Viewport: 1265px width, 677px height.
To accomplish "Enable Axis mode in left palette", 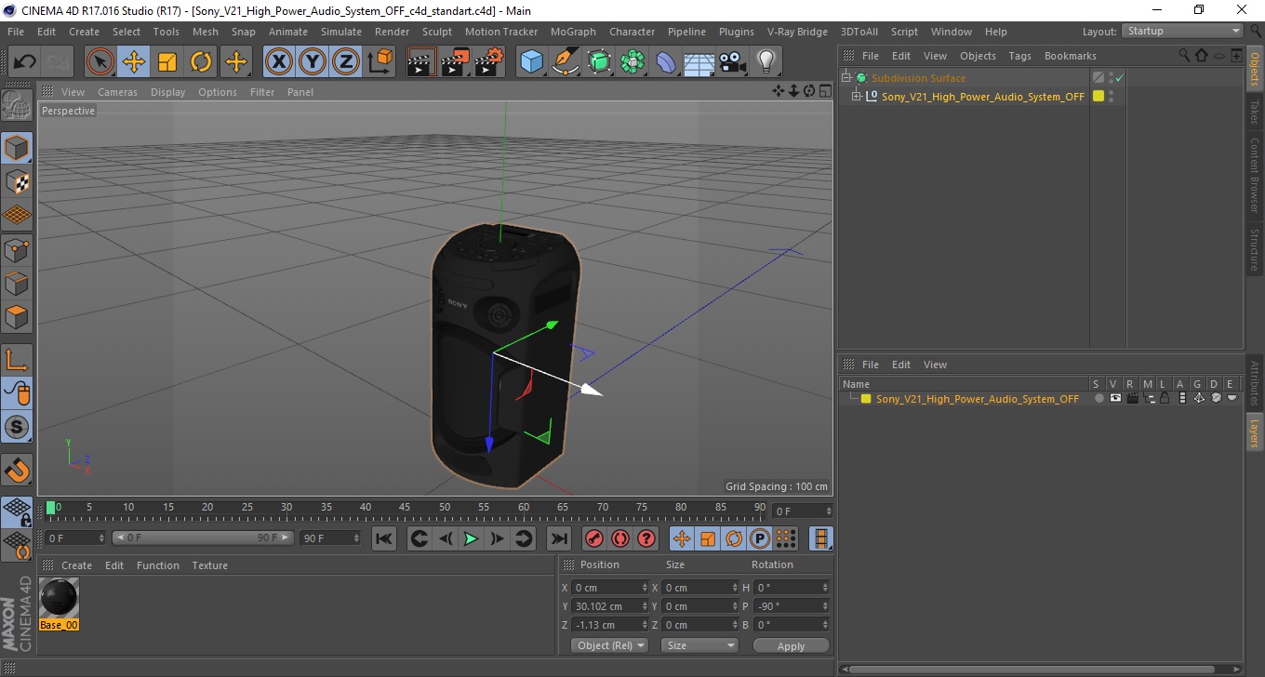I will [17, 360].
